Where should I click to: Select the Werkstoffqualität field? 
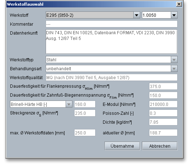click(112, 77)
